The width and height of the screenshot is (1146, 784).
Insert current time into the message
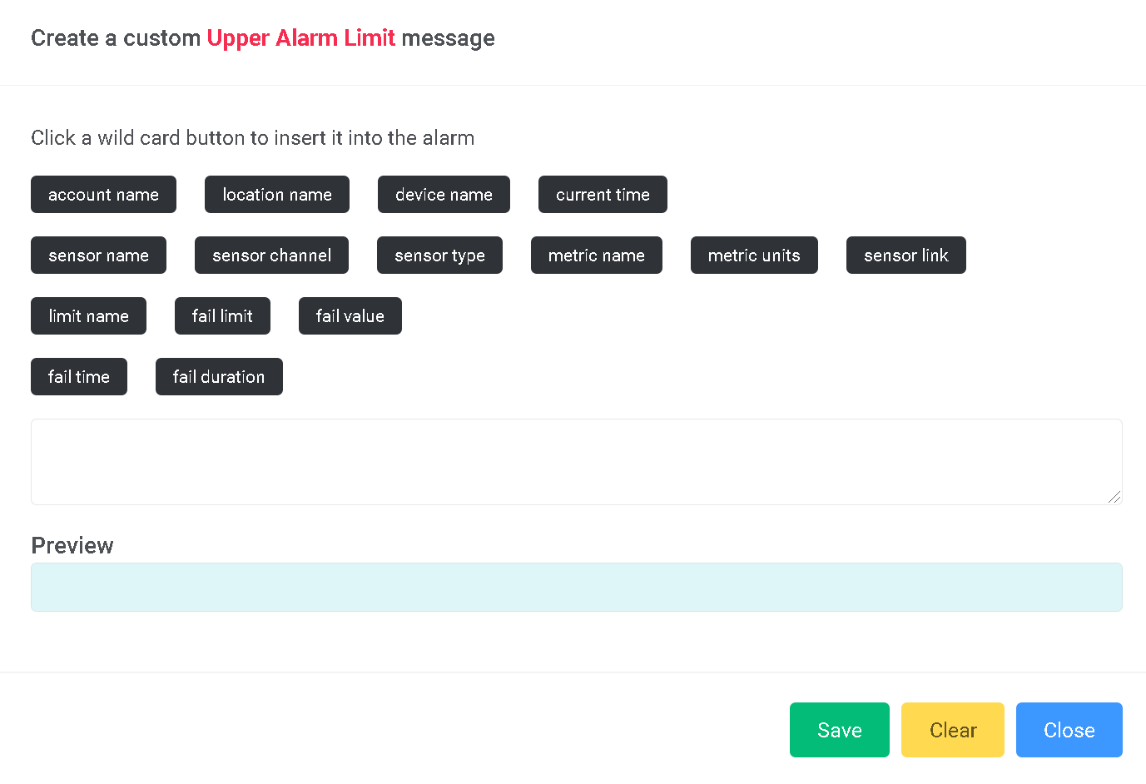pyautogui.click(x=603, y=195)
